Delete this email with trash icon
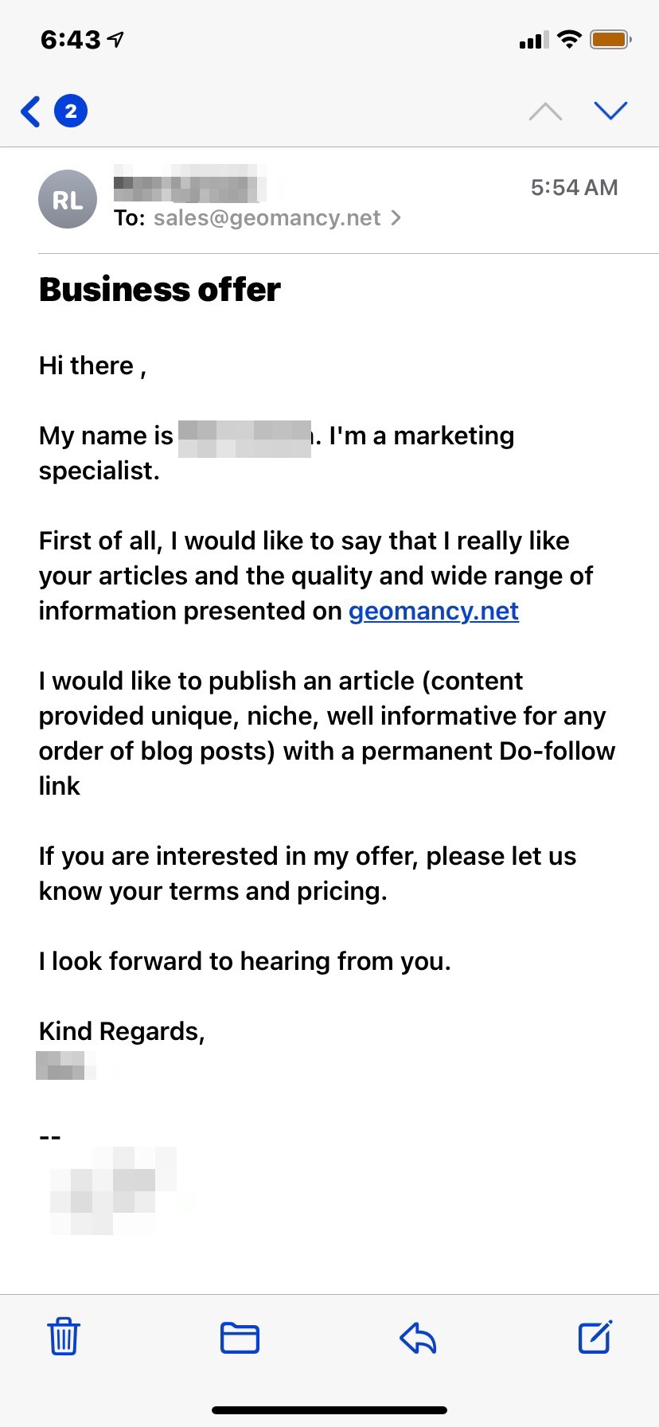 [x=64, y=1337]
